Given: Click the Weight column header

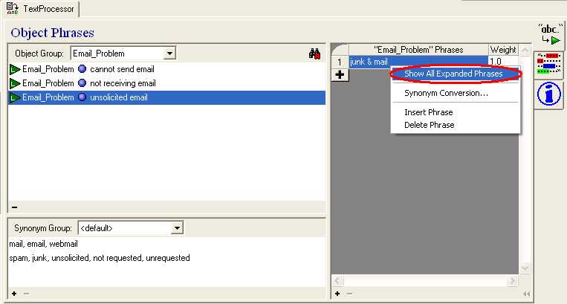Looking at the screenshot, I should coord(502,50).
